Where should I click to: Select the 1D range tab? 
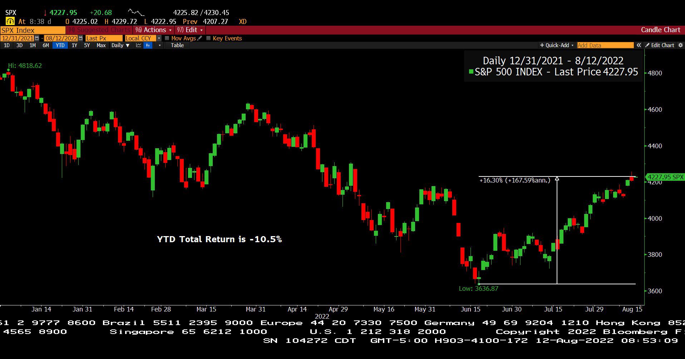pos(6,45)
